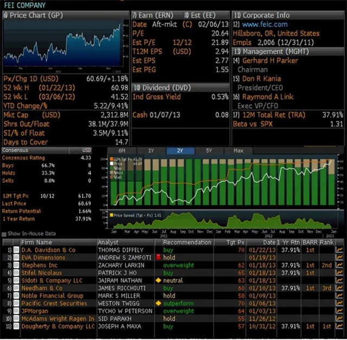
Task: Click row icon beside Dougherty & Company LLC
Action: (17, 326)
